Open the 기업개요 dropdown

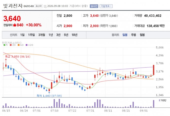coord(106,6)
